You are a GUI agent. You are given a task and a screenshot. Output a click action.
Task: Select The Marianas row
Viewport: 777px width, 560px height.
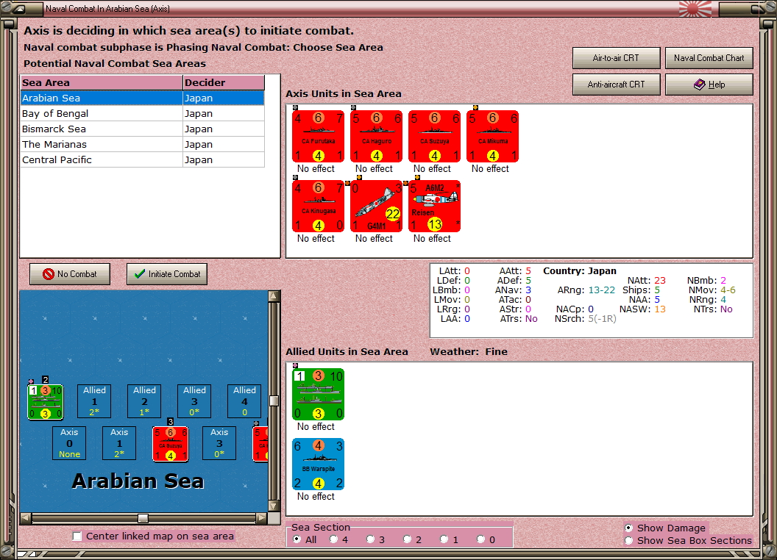tap(142, 144)
